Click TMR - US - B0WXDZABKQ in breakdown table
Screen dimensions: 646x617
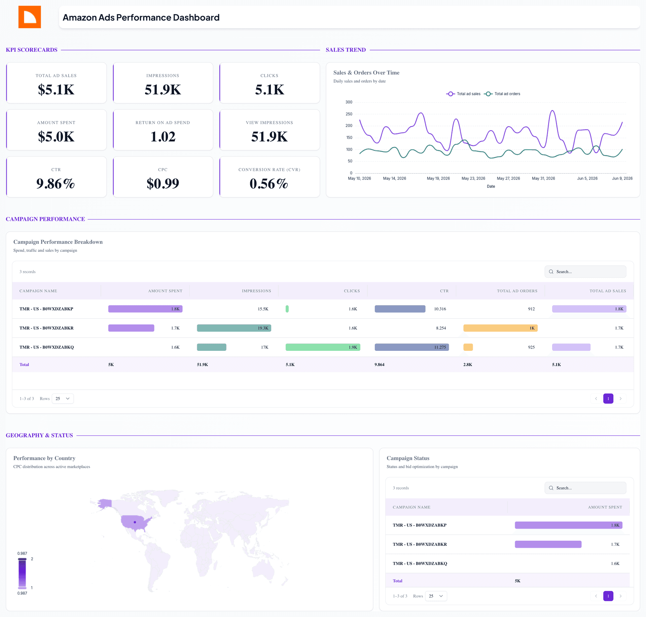[x=47, y=347]
